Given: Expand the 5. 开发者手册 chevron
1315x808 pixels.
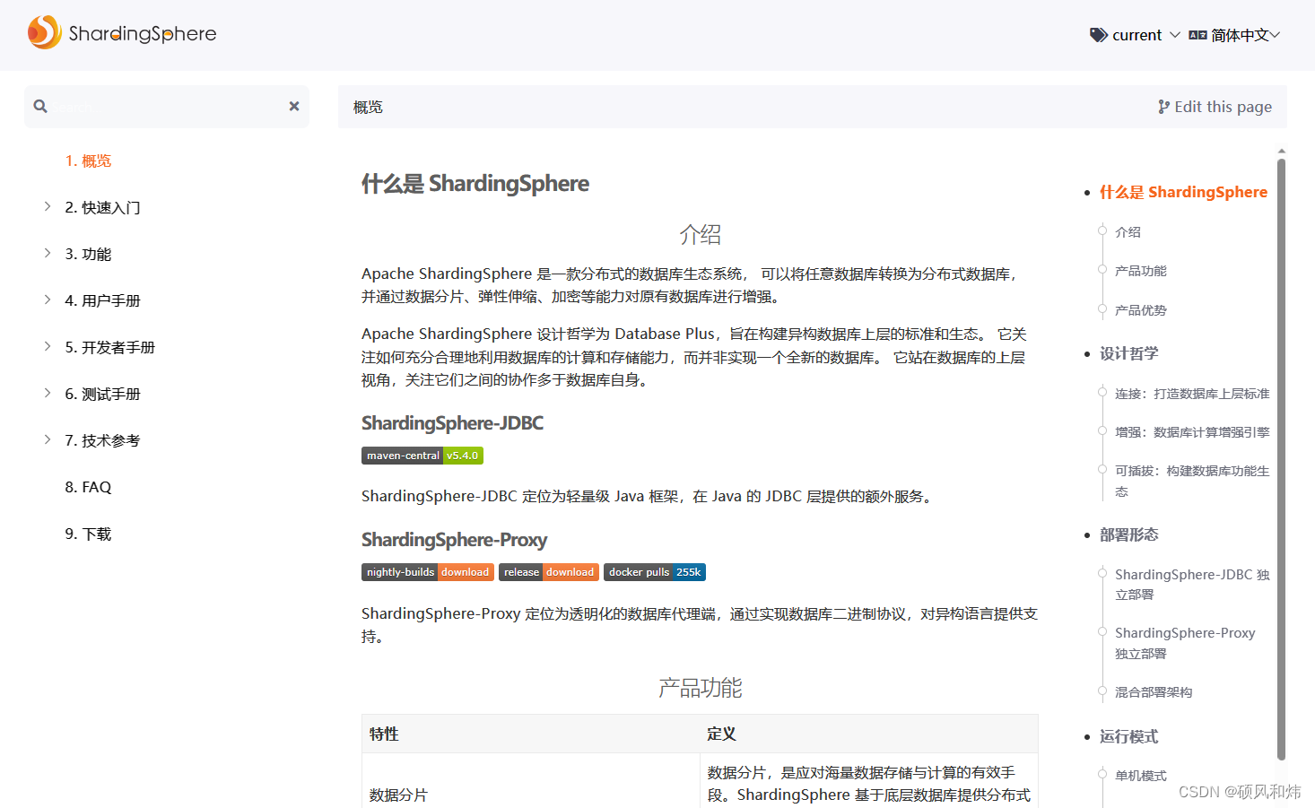Looking at the screenshot, I should click(48, 347).
